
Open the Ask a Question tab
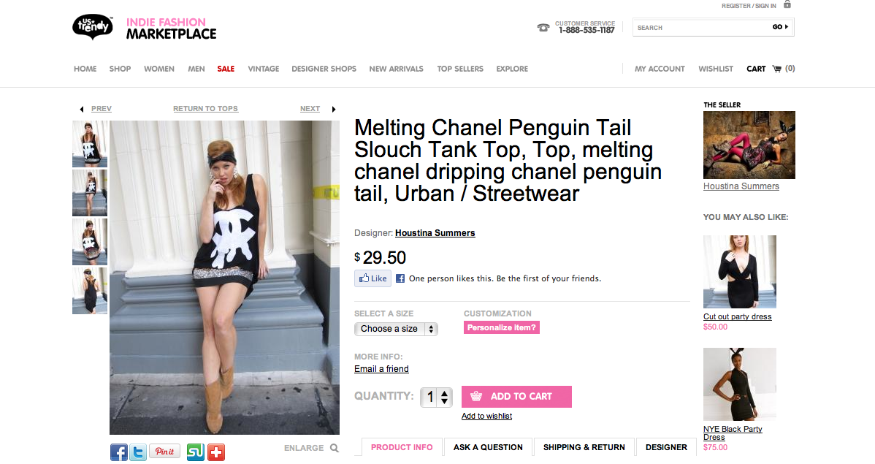488,447
